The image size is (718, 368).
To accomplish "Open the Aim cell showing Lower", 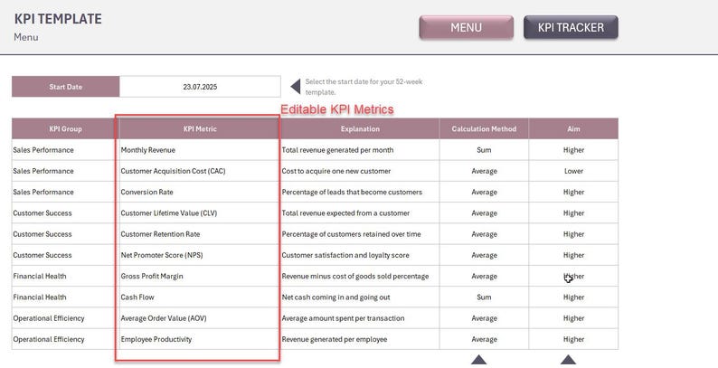I will [x=573, y=171].
